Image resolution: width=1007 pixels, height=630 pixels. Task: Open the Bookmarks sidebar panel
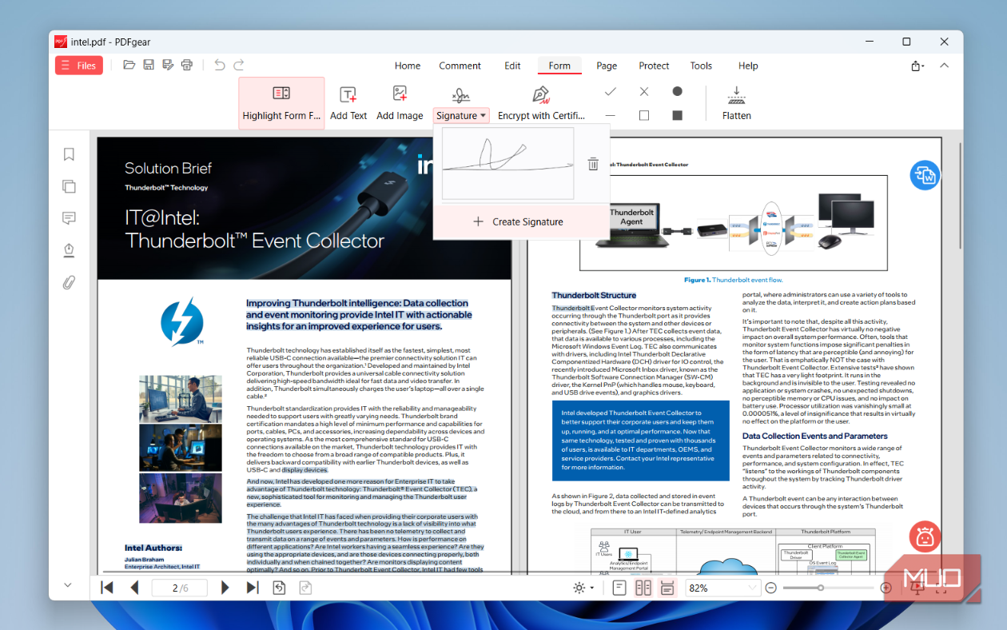point(69,154)
